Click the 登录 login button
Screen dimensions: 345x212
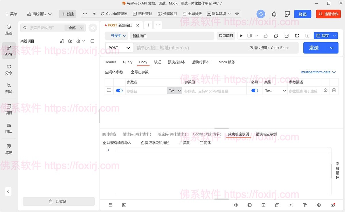coord(302,14)
